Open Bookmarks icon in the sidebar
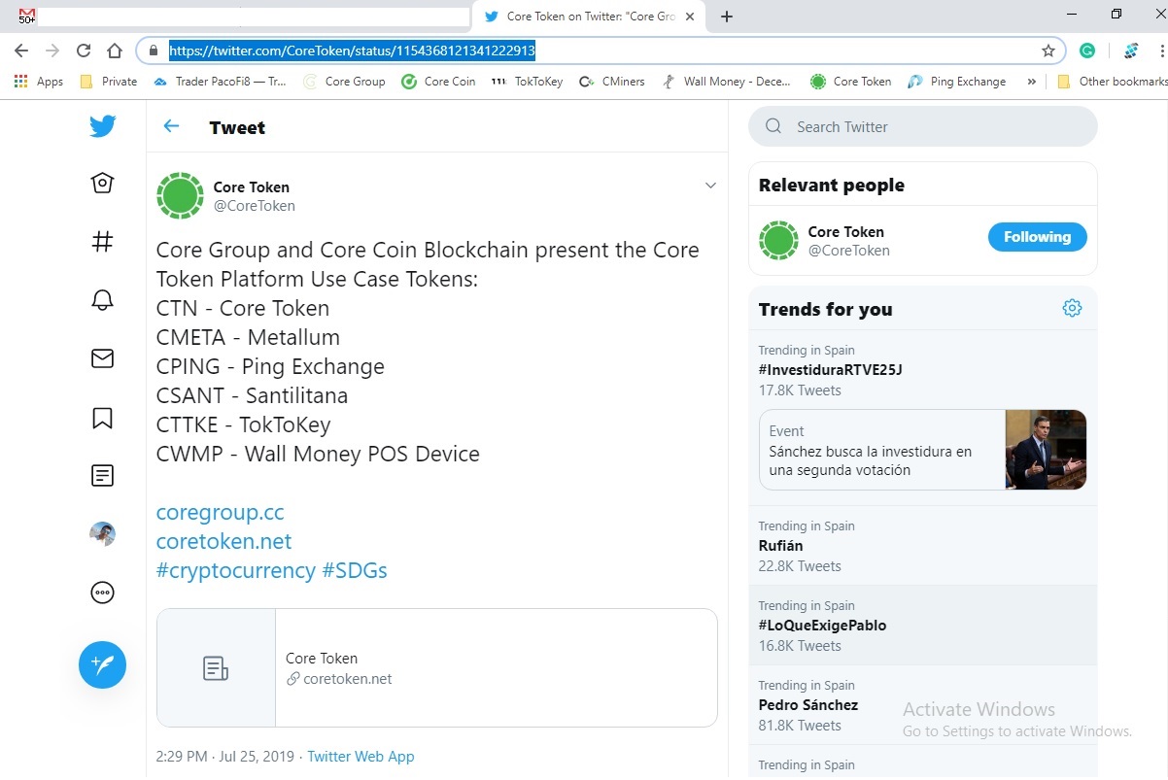 click(102, 418)
